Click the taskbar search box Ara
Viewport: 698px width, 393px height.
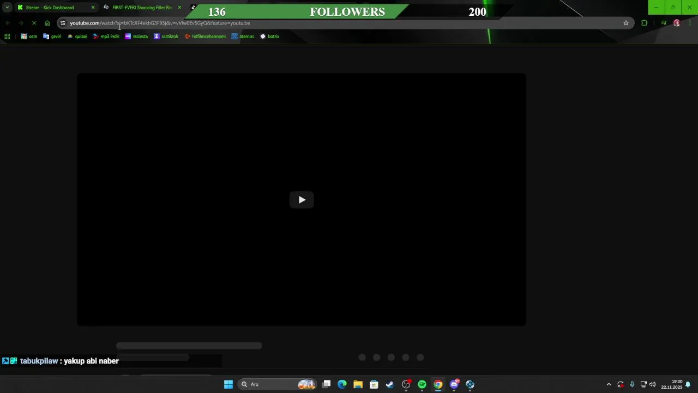pos(278,384)
